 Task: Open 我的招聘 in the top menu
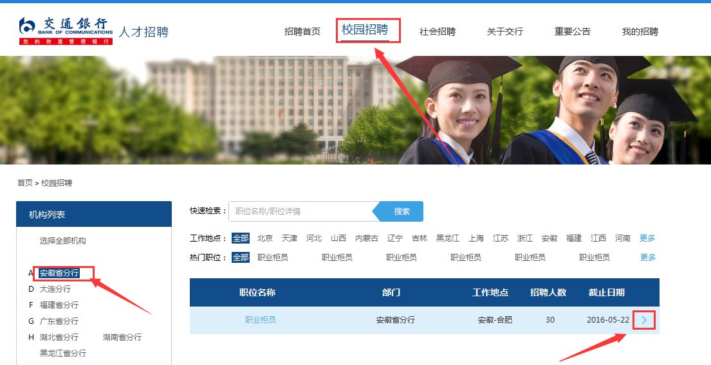coord(640,31)
